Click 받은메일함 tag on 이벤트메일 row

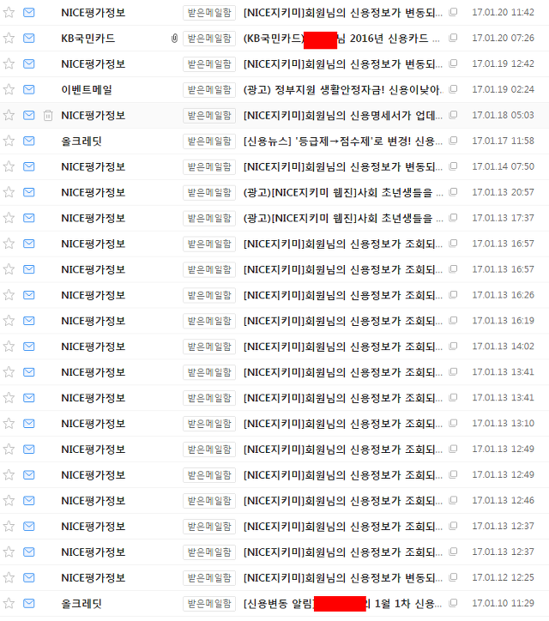[x=209, y=90]
